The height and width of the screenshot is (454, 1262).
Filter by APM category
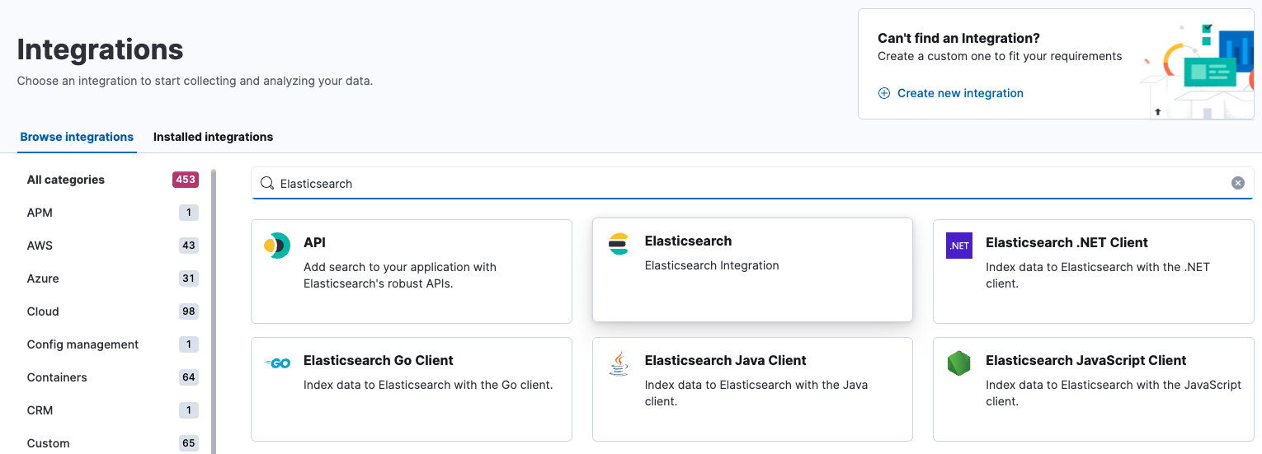pos(112,213)
